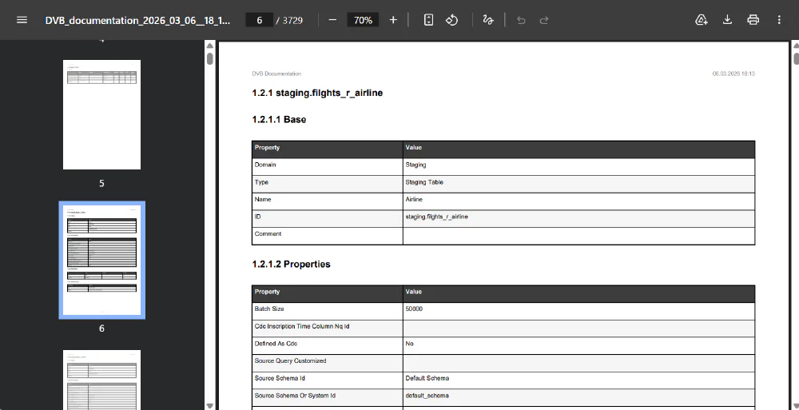Screen dimensions: 799x410
Task: Click the '1.2.1.2 Properties' heading
Action: tap(291, 265)
